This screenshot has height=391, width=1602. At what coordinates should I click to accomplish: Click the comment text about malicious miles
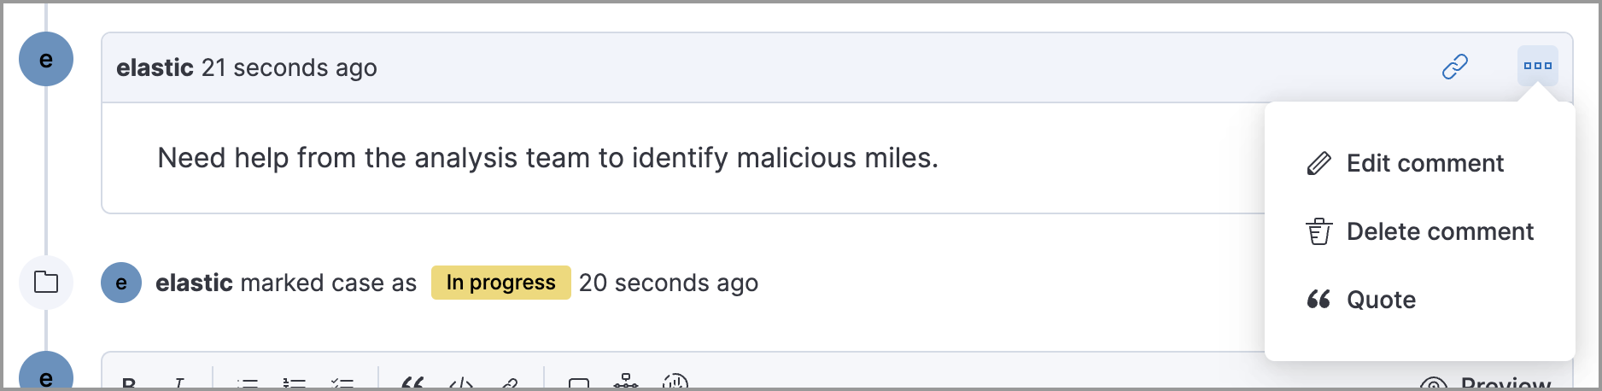tap(547, 158)
